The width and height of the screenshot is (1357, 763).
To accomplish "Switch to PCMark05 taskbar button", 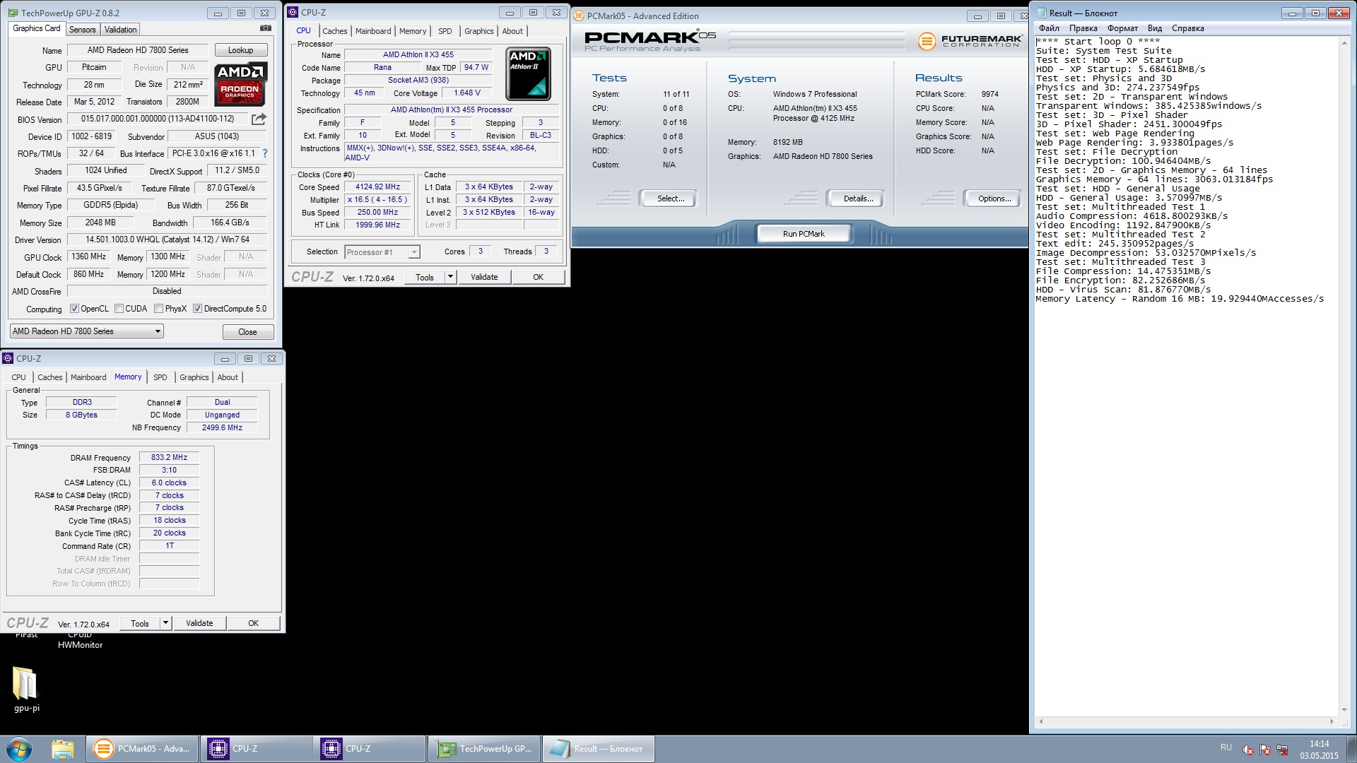I will (x=143, y=749).
